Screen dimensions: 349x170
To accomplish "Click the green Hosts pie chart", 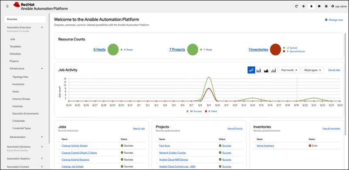I will click(x=113, y=50).
